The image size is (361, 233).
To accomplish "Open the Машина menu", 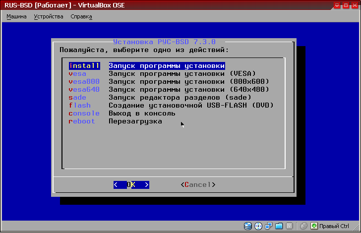I will point(16,16).
